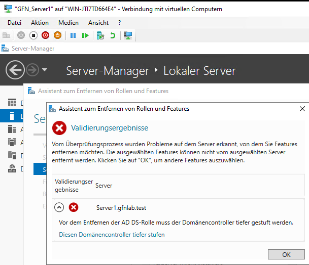
Task: Open the Medien menu
Action: [68, 23]
